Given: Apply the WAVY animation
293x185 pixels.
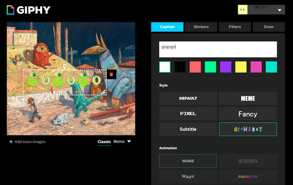Looking at the screenshot, I should coord(188,176).
